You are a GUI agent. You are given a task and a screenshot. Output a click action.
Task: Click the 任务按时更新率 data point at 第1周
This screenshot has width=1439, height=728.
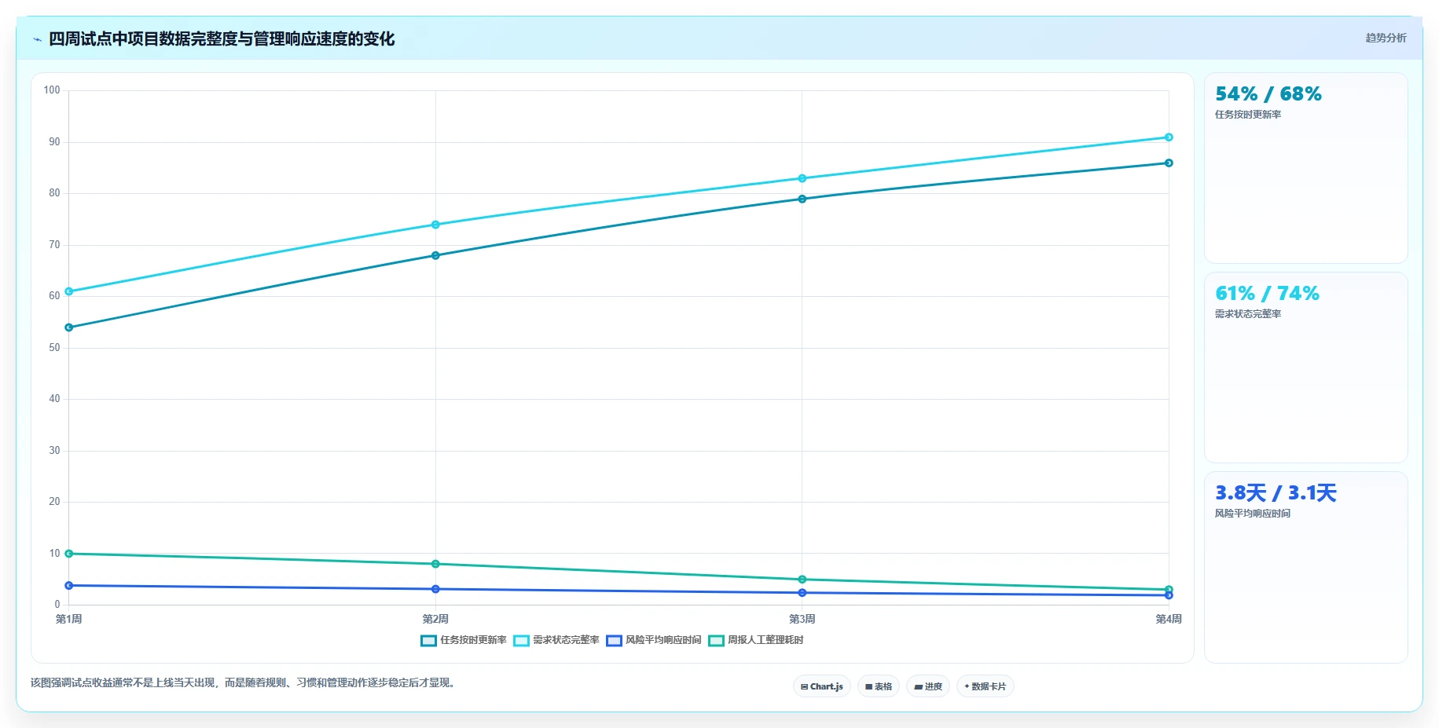coord(69,327)
